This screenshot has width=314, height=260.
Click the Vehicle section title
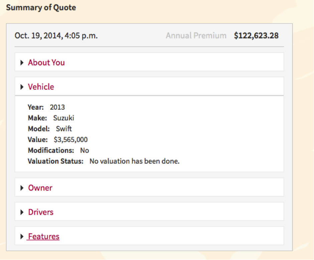pyautogui.click(x=41, y=87)
